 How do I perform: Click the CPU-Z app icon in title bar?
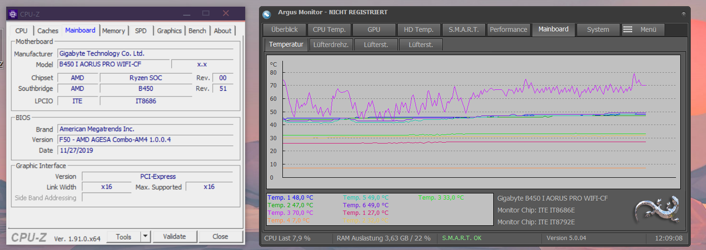[13, 14]
